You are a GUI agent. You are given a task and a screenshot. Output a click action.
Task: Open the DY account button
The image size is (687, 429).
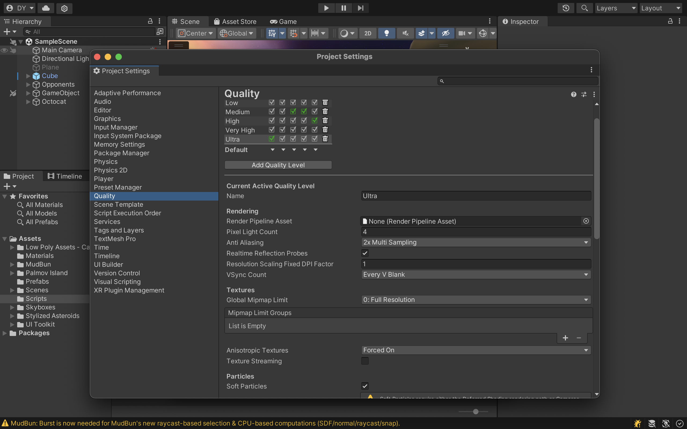click(x=19, y=8)
